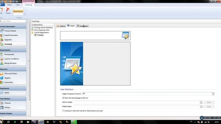Viewport: 221px width, 124px height.
Task: Expand the Feature gallery list
Action: click(x=24, y=14)
